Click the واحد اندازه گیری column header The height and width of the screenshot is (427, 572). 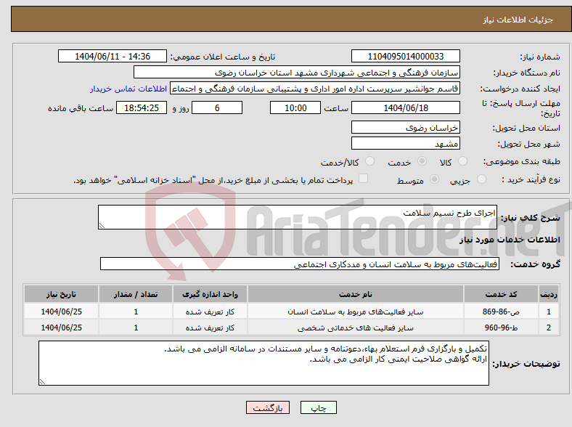[210, 294]
